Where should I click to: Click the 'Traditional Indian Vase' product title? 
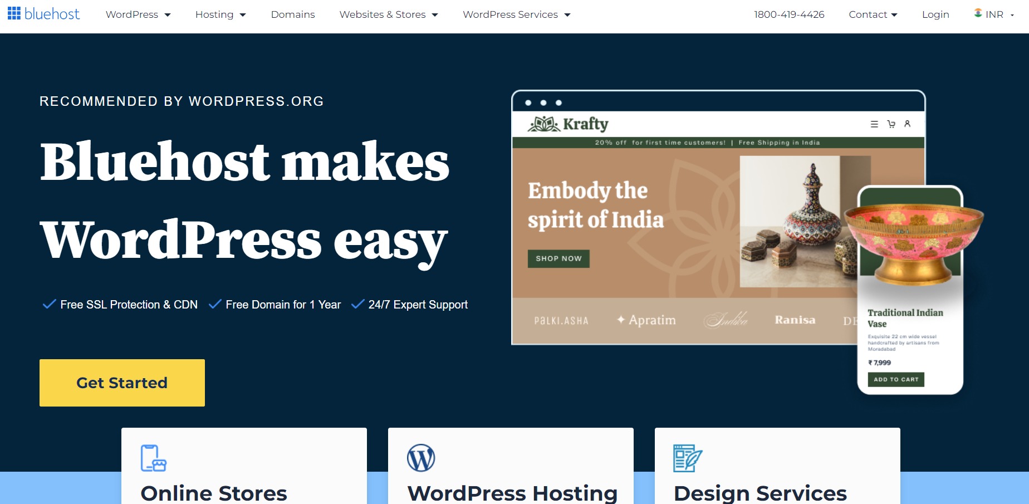pyautogui.click(x=905, y=318)
